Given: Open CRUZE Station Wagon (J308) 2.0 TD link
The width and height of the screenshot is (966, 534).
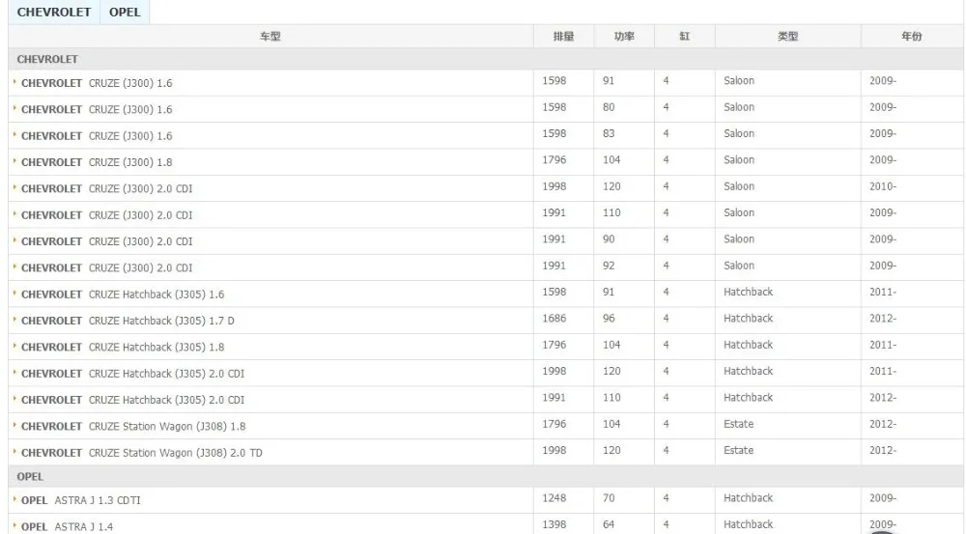Looking at the screenshot, I should (x=142, y=453).
